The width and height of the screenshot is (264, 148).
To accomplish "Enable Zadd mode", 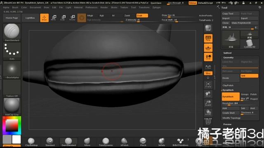I will 127,16.
